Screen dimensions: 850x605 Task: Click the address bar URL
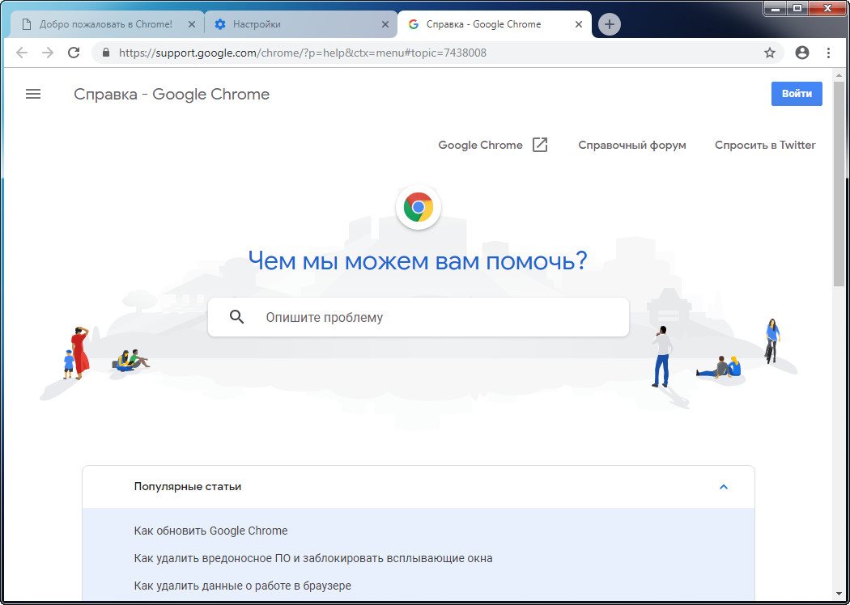[x=303, y=53]
